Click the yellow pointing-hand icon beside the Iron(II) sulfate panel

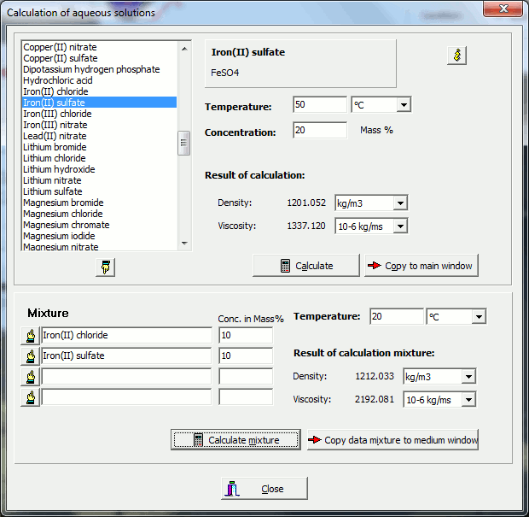[457, 56]
